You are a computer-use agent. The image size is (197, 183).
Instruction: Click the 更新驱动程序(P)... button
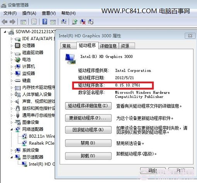pyautogui.click(x=88, y=118)
